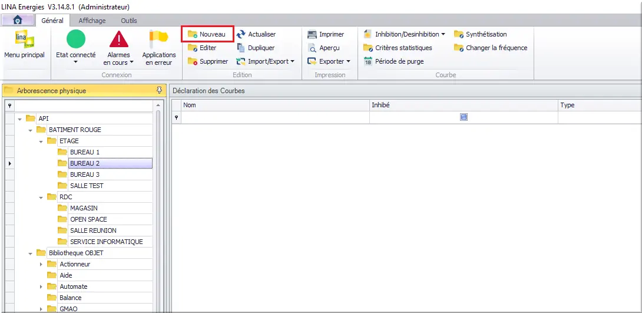The height and width of the screenshot is (313, 642).
Task: Click the Editer folder icon
Action: pos(193,48)
